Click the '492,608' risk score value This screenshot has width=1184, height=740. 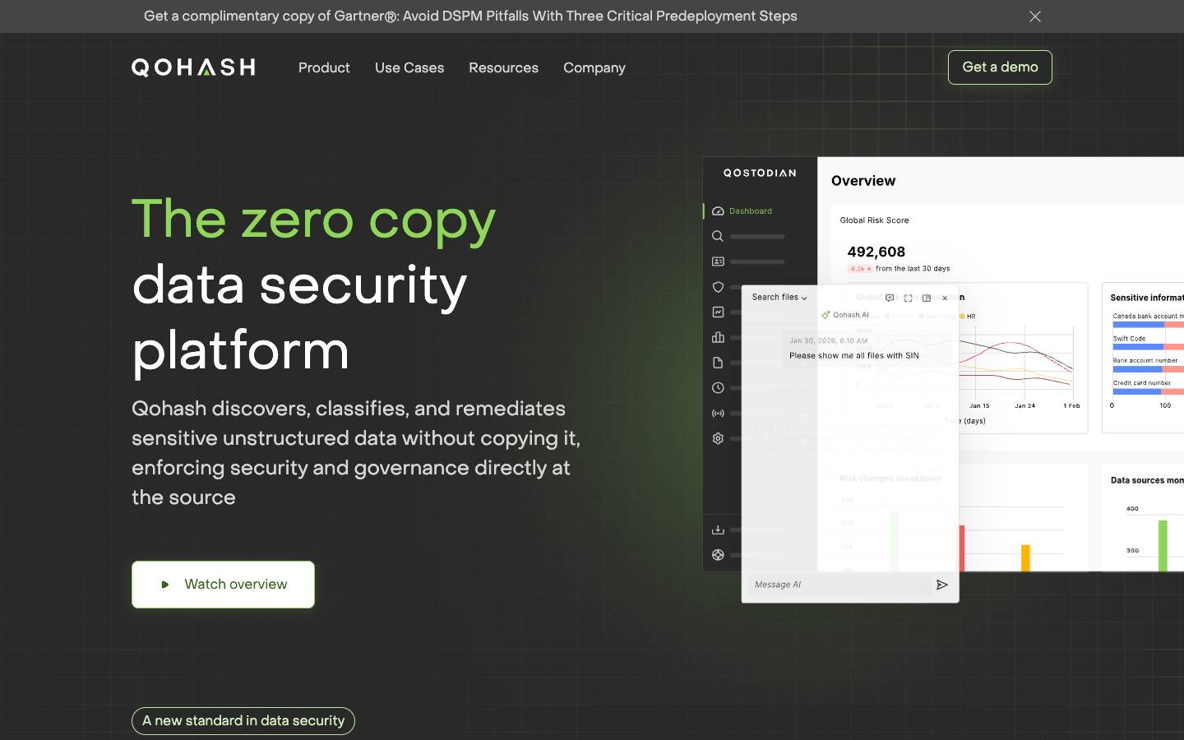(x=876, y=252)
